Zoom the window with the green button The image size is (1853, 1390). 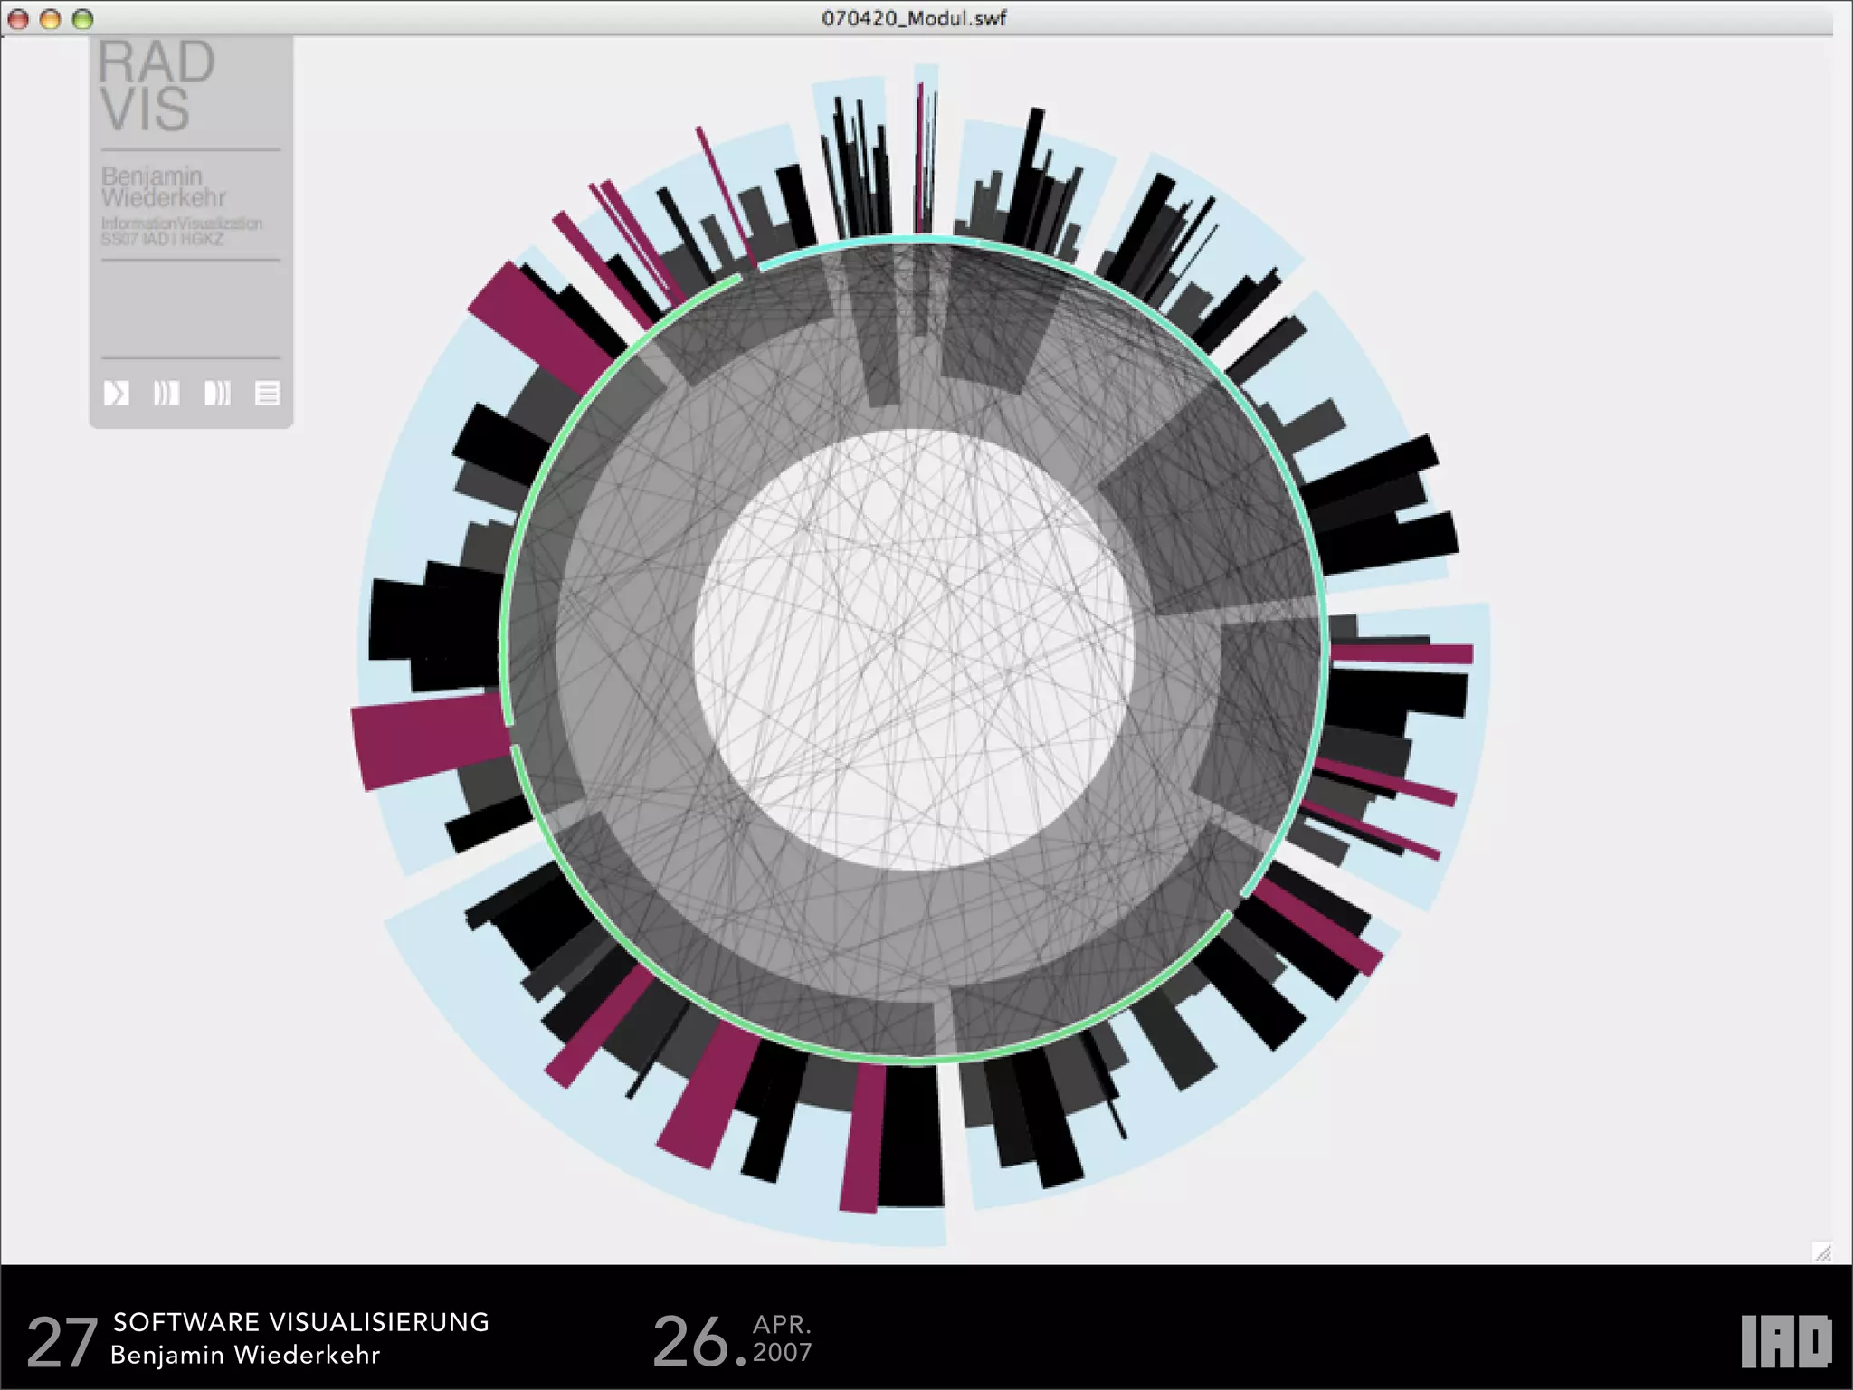[x=82, y=18]
